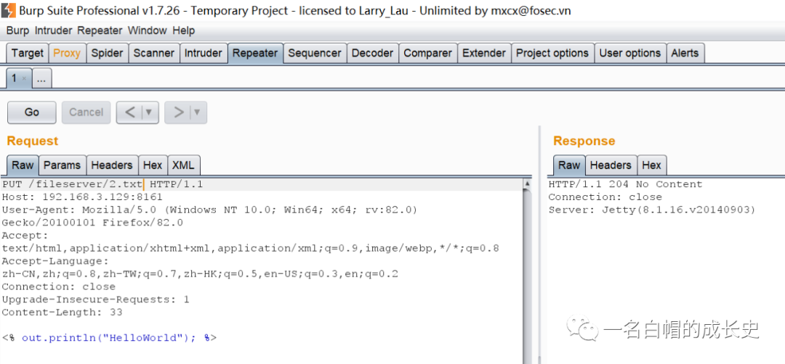Screen dimensions: 785x364
Task: Click the PUT /fileserver/2.txt request line
Action: 102,185
